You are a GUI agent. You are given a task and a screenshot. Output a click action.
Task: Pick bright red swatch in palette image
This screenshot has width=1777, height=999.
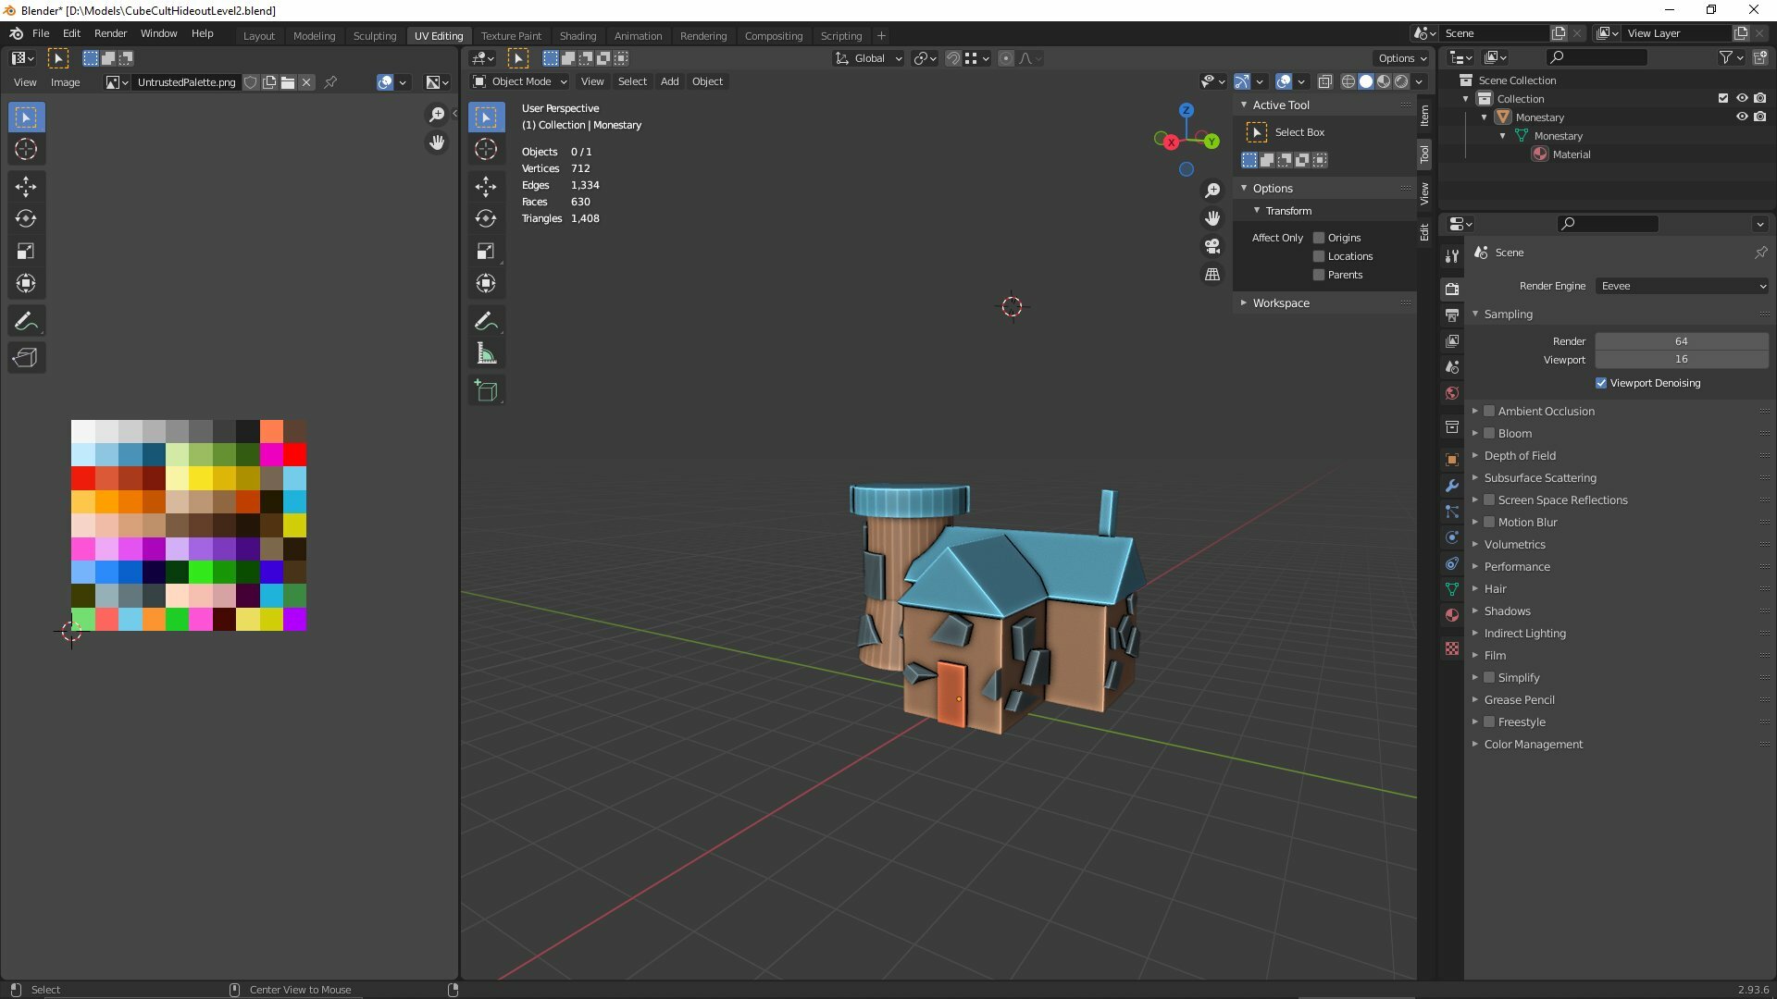pyautogui.click(x=295, y=454)
